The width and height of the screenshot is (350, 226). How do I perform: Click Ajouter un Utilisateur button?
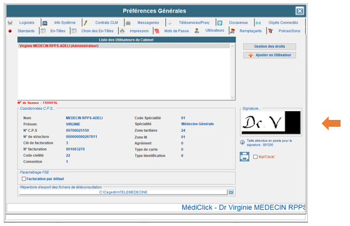[x=270, y=55]
